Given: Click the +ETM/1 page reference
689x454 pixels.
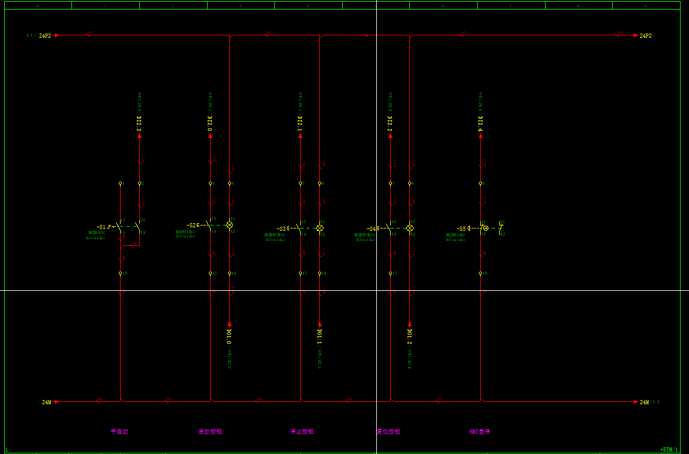Looking at the screenshot, I should (669, 449).
